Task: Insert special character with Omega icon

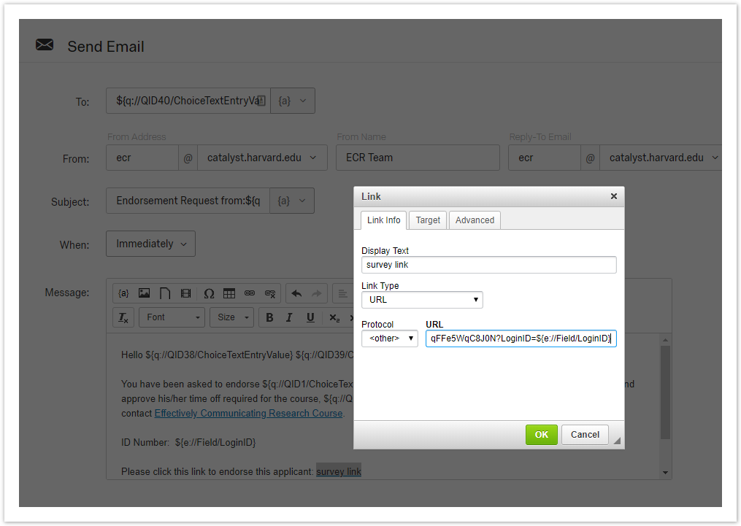Action: (x=209, y=293)
